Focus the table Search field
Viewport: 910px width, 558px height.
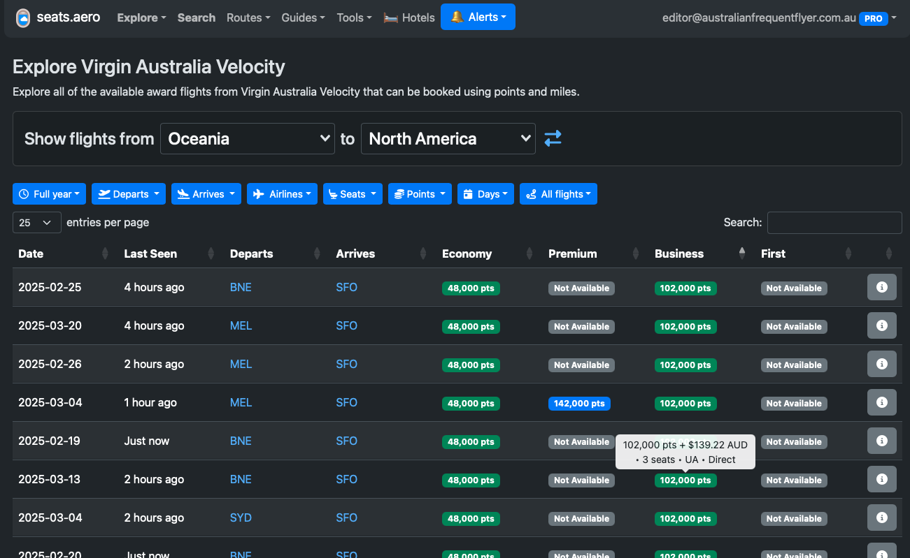tap(834, 223)
